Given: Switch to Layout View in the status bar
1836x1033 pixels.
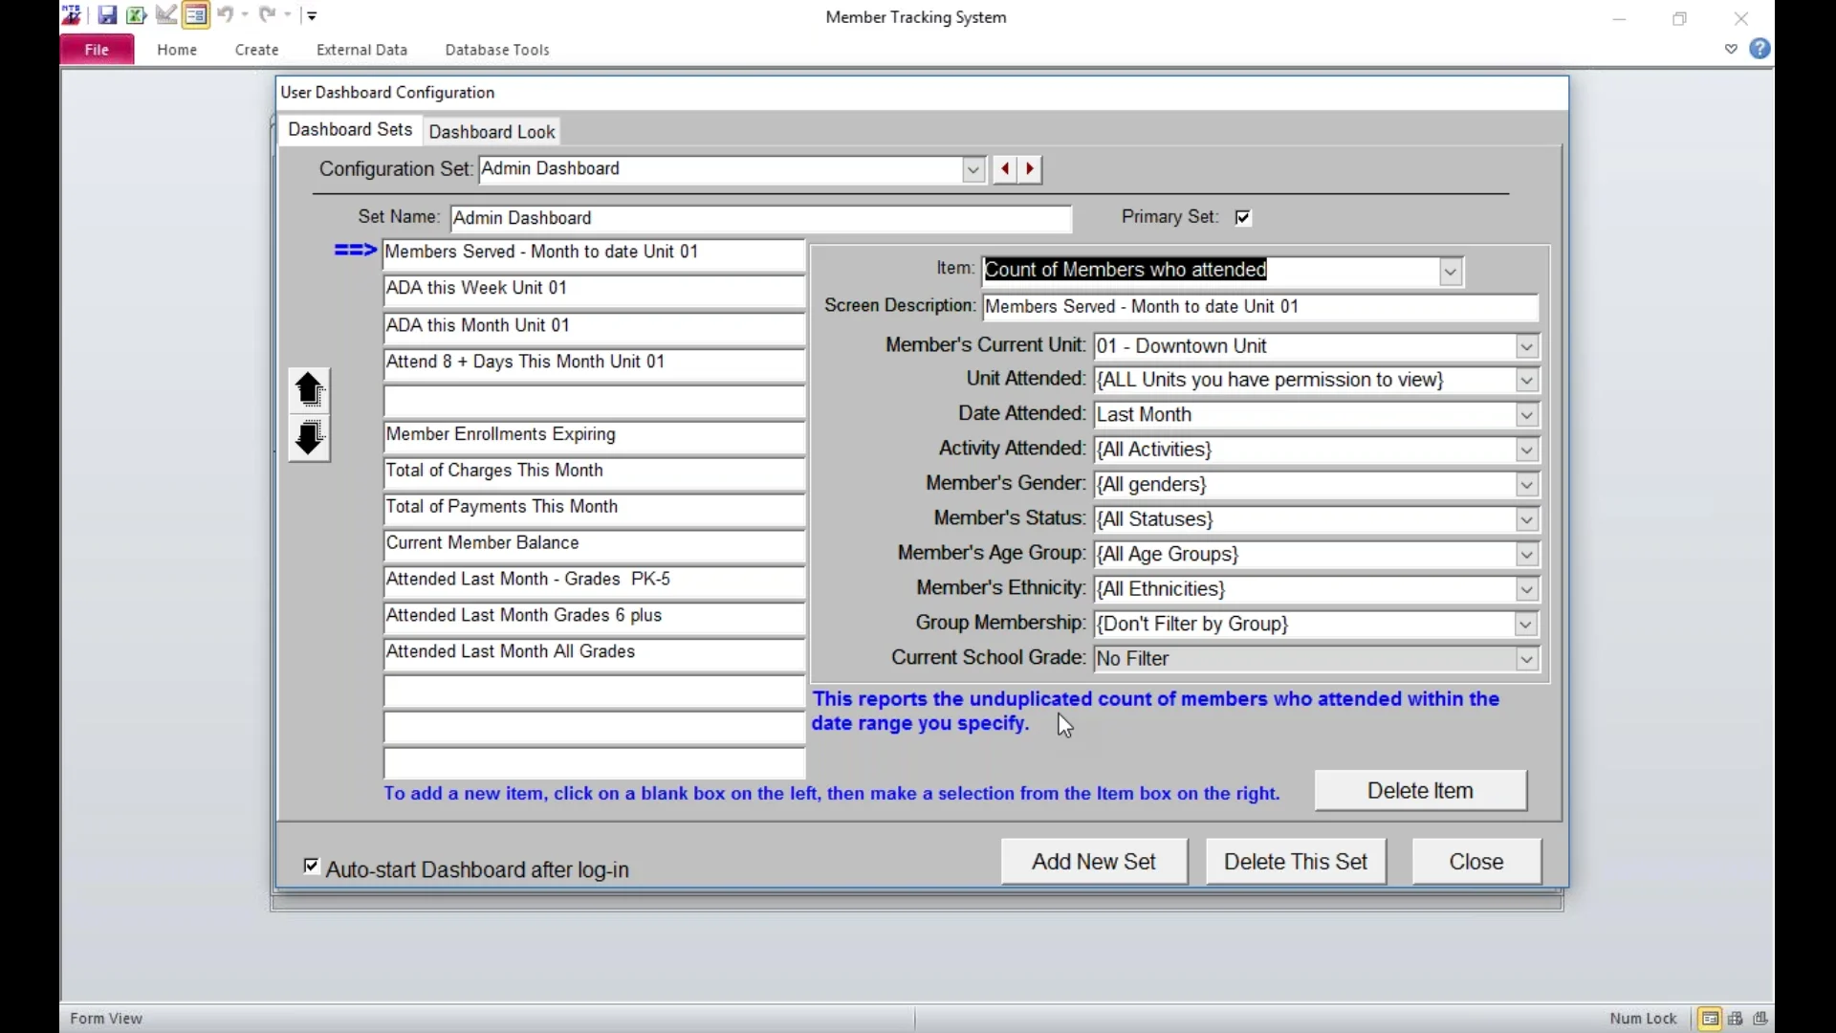Looking at the screenshot, I should tap(1759, 1019).
